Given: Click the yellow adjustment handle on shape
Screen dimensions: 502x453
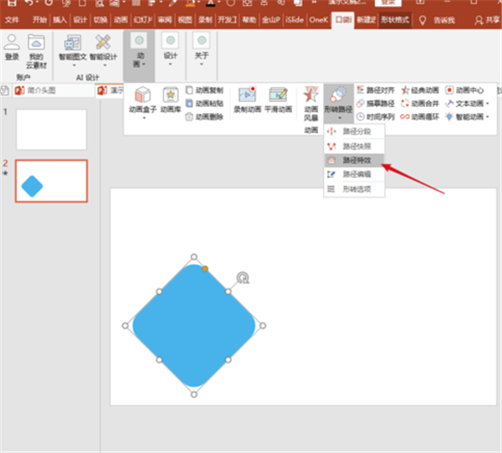Looking at the screenshot, I should (205, 269).
